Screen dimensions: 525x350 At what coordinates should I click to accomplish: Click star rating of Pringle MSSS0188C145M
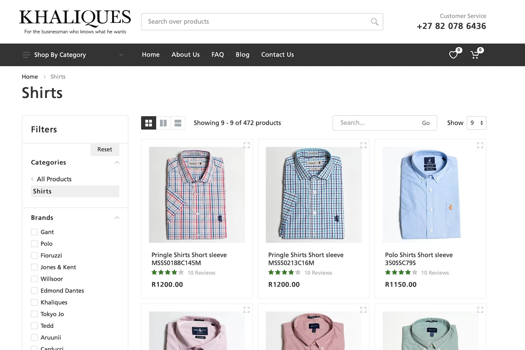(168, 272)
